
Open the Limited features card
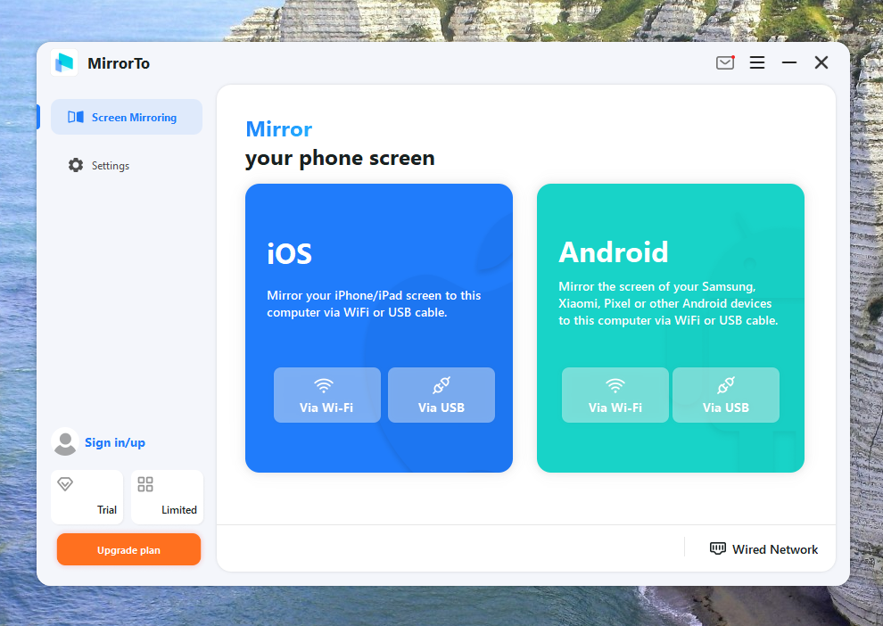[x=168, y=497]
